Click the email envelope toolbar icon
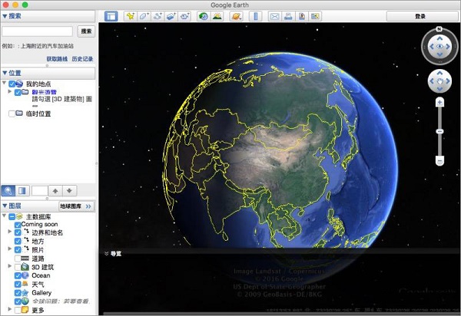461x316 pixels. point(275,16)
